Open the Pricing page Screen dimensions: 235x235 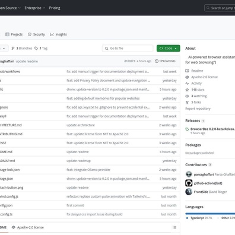pos(55,8)
